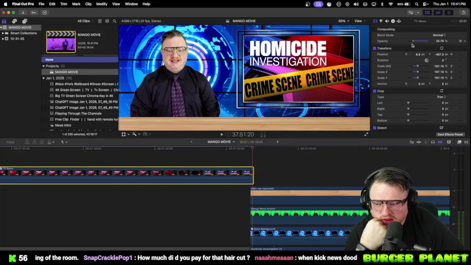The image size is (471, 265).
Task: Go back in timeline history
Action: [x=191, y=142]
